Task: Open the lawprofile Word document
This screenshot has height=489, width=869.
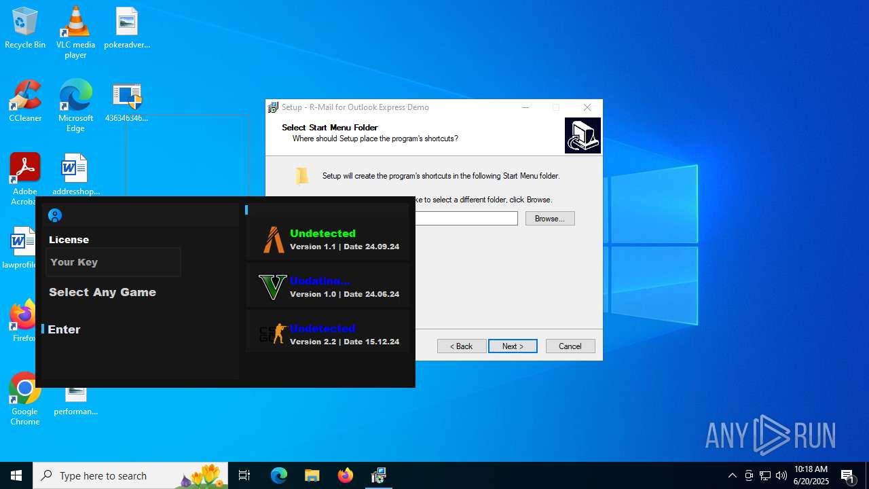Action: (x=20, y=248)
